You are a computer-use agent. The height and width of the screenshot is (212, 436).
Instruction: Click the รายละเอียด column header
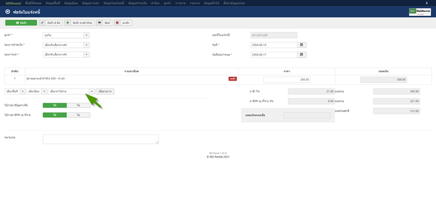pyautogui.click(x=131, y=71)
